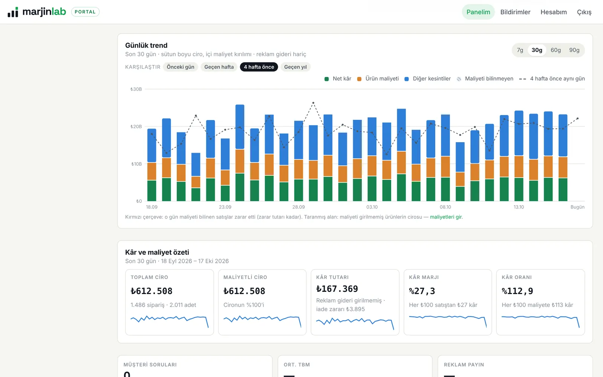Click the Cironun %100'i text

(x=244, y=305)
